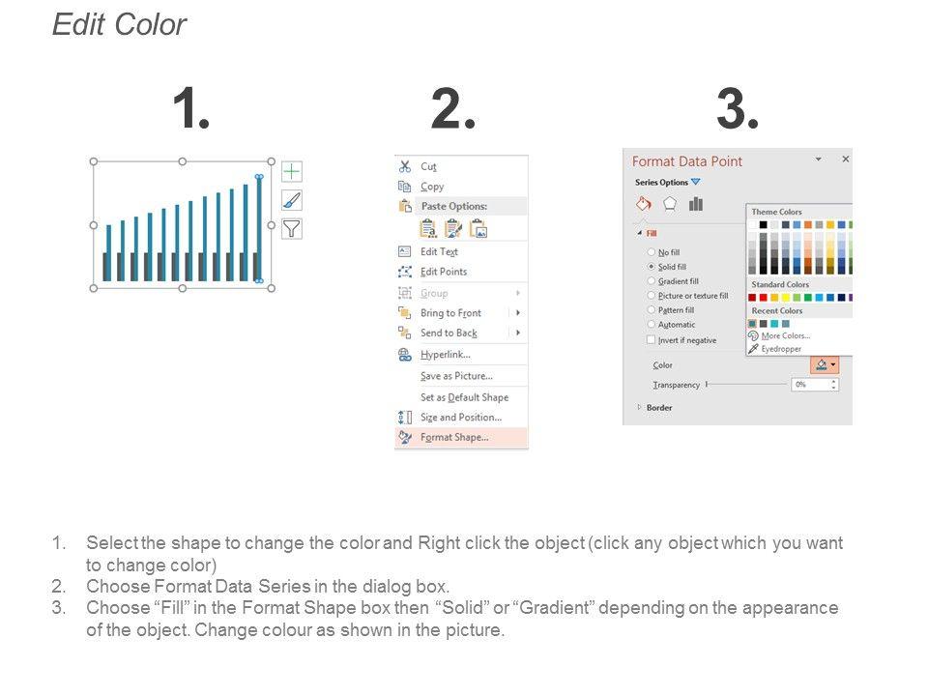Open Chart Styles paintbrush icon
Screen dimensions: 928x696
tap(292, 200)
